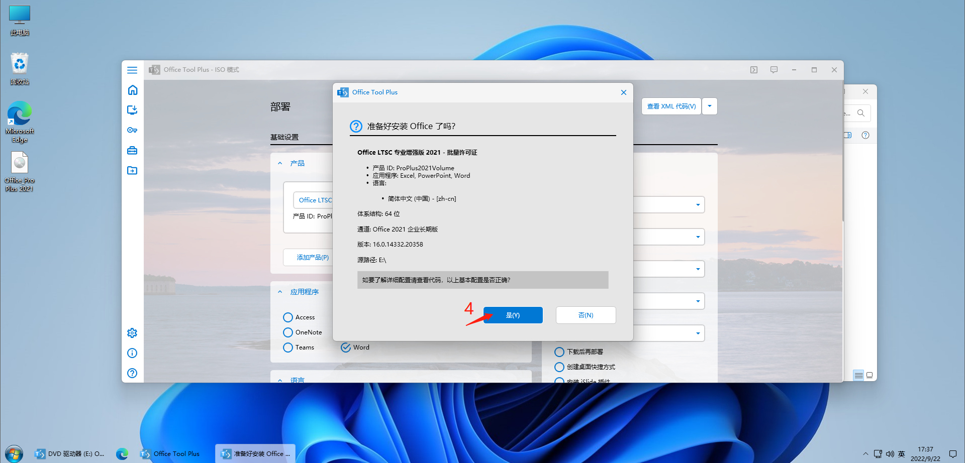The width and height of the screenshot is (965, 463).
Task: Open the Help question mark sidebar icon
Action: (x=132, y=373)
